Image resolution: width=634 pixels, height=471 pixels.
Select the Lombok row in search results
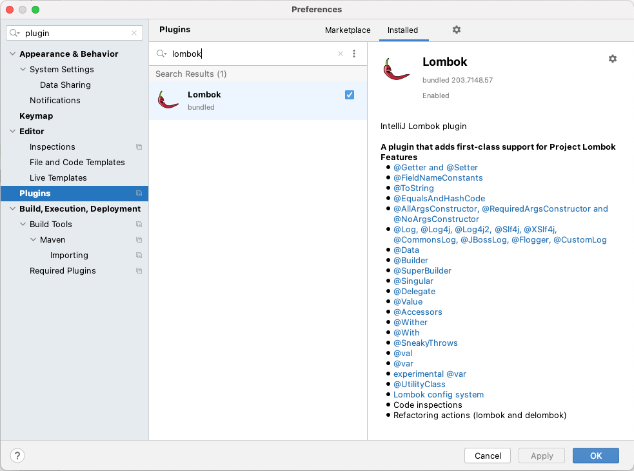(x=258, y=101)
